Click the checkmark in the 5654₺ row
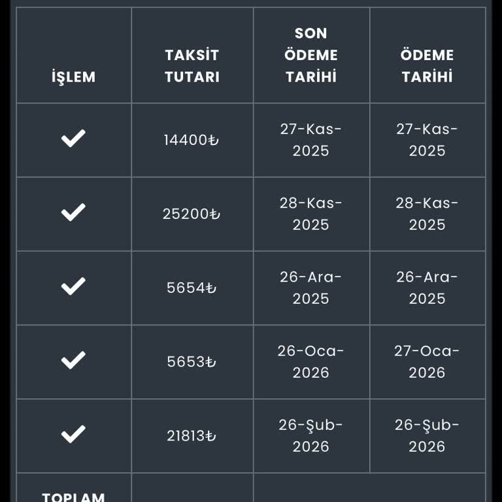The image size is (502, 502). tap(73, 286)
